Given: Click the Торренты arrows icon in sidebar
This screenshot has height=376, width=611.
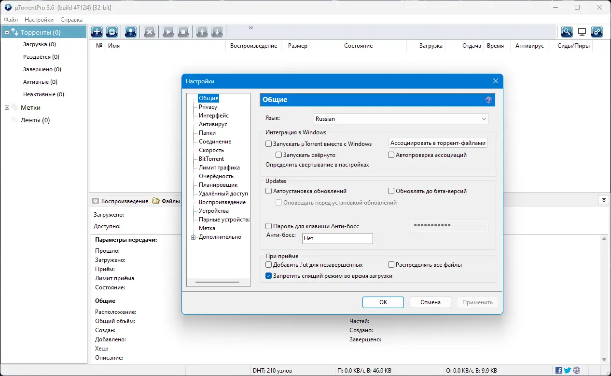Looking at the screenshot, I should pyautogui.click(x=14, y=32).
